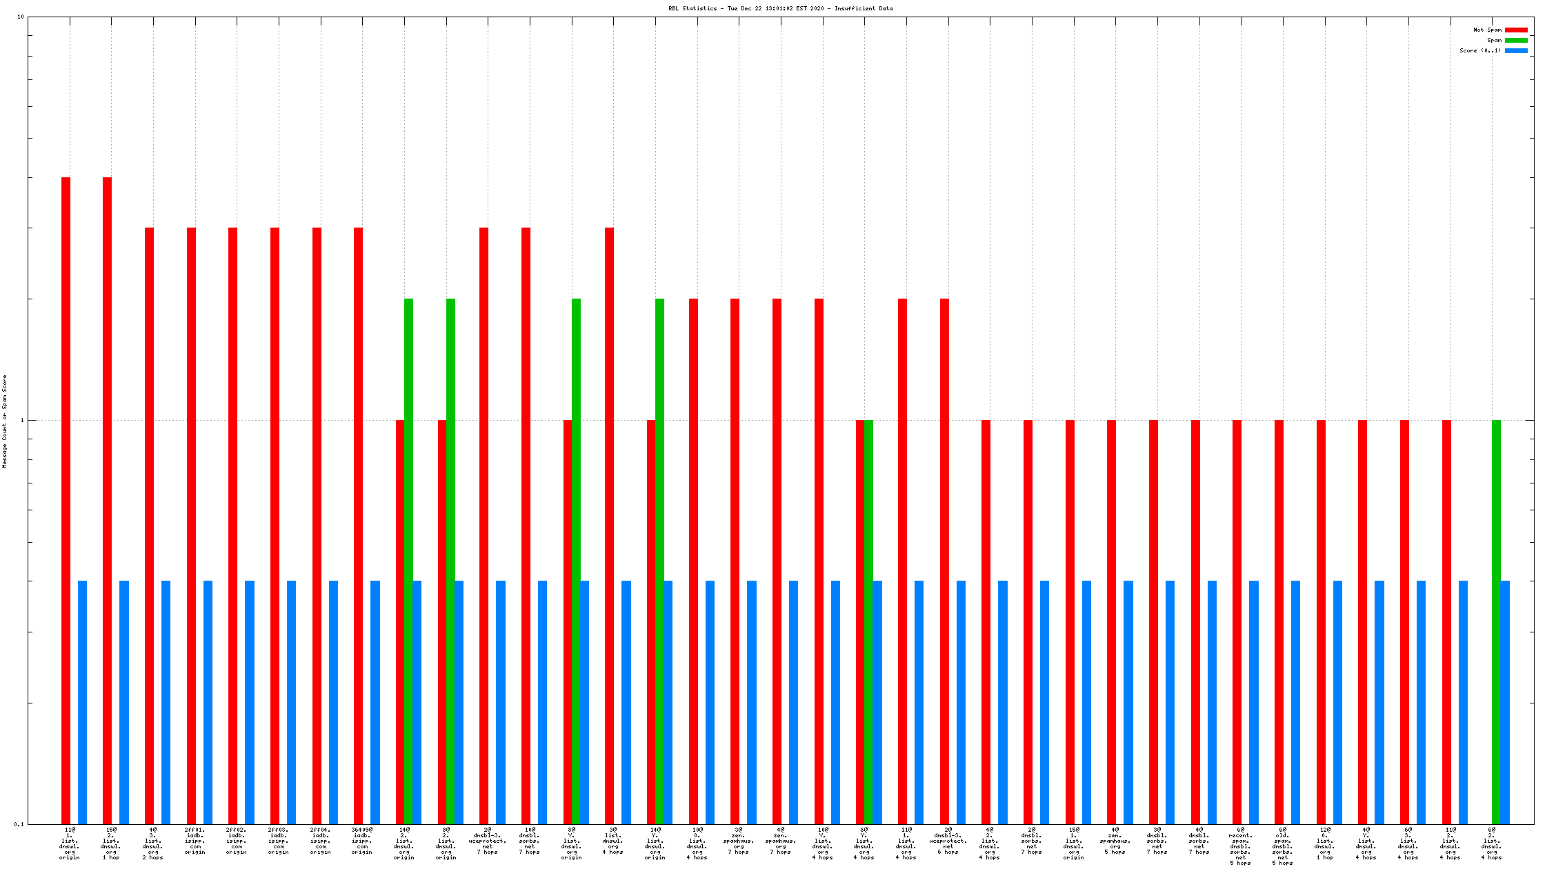Click the label dnsbl-3.uceprotect.net 6 hops
The image size is (1545, 869).
(948, 841)
